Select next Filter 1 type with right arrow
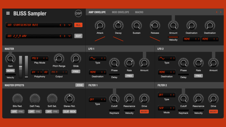The width and height of the screenshot is (226, 127). click(105, 99)
